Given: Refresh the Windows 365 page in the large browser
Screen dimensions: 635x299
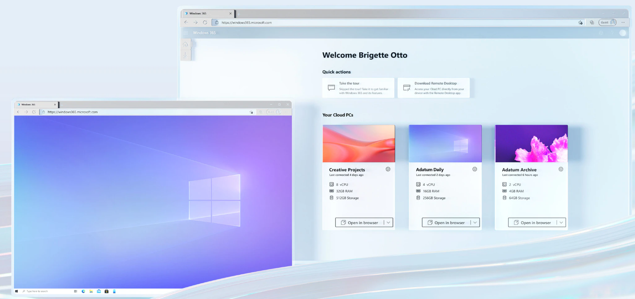Looking at the screenshot, I should pyautogui.click(x=205, y=22).
